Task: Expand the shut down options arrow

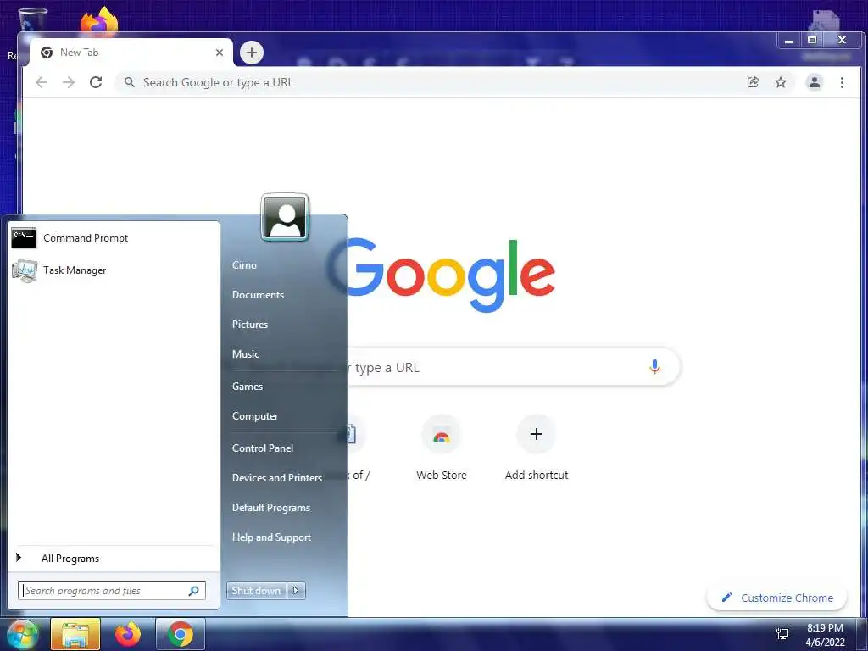Action: [x=296, y=591]
